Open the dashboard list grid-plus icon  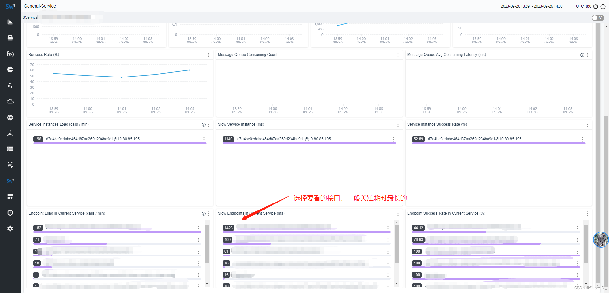[10, 196]
